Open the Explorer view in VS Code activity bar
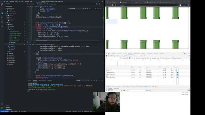 click(x=2, y=4)
